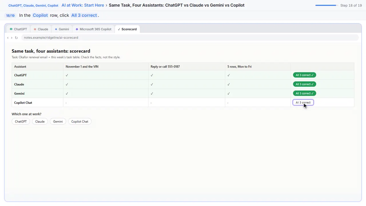The image size is (366, 206).
Task: Select the Scorecard tab
Action: tap(127, 29)
